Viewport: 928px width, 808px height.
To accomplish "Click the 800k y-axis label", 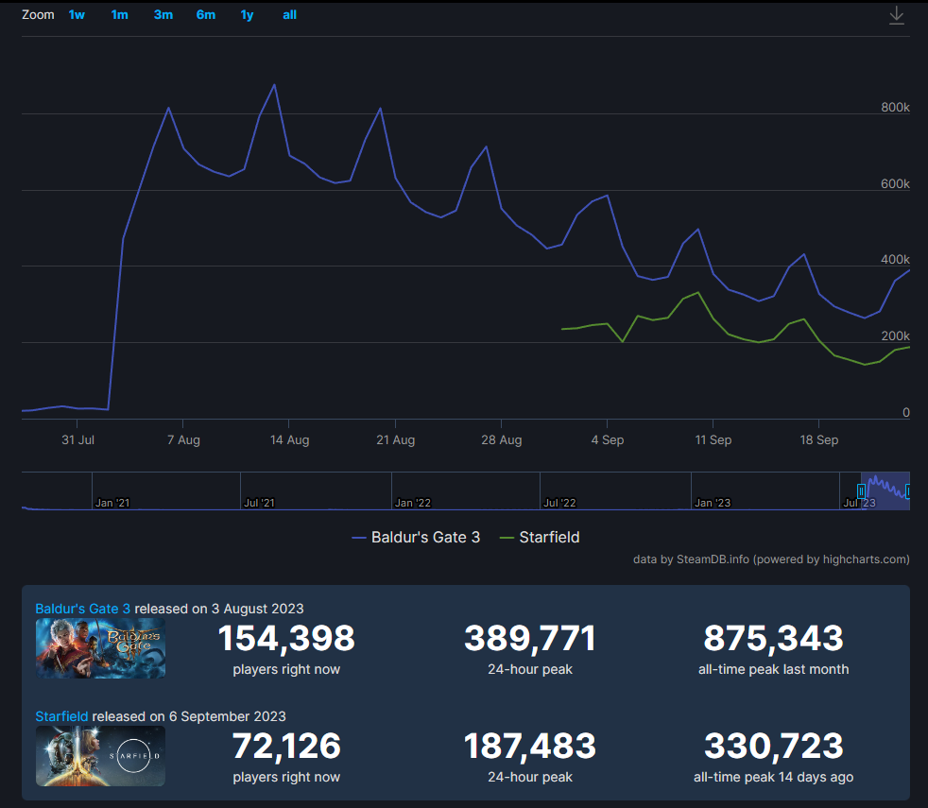I will point(895,107).
